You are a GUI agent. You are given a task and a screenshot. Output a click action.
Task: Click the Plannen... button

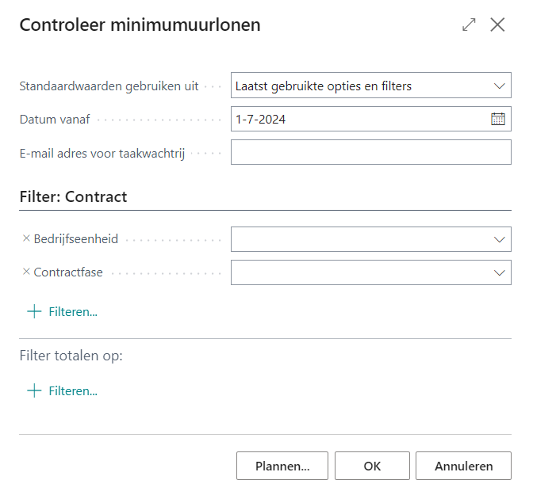tap(282, 466)
